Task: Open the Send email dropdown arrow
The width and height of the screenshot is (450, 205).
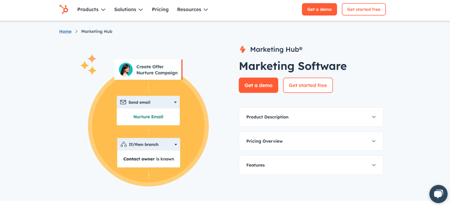Action: (175, 102)
